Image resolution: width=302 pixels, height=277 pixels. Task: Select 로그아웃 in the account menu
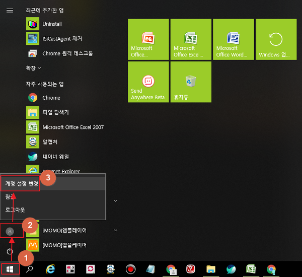pos(53,210)
